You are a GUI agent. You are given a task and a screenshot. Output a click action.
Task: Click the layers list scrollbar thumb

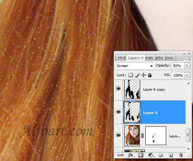click(189, 135)
